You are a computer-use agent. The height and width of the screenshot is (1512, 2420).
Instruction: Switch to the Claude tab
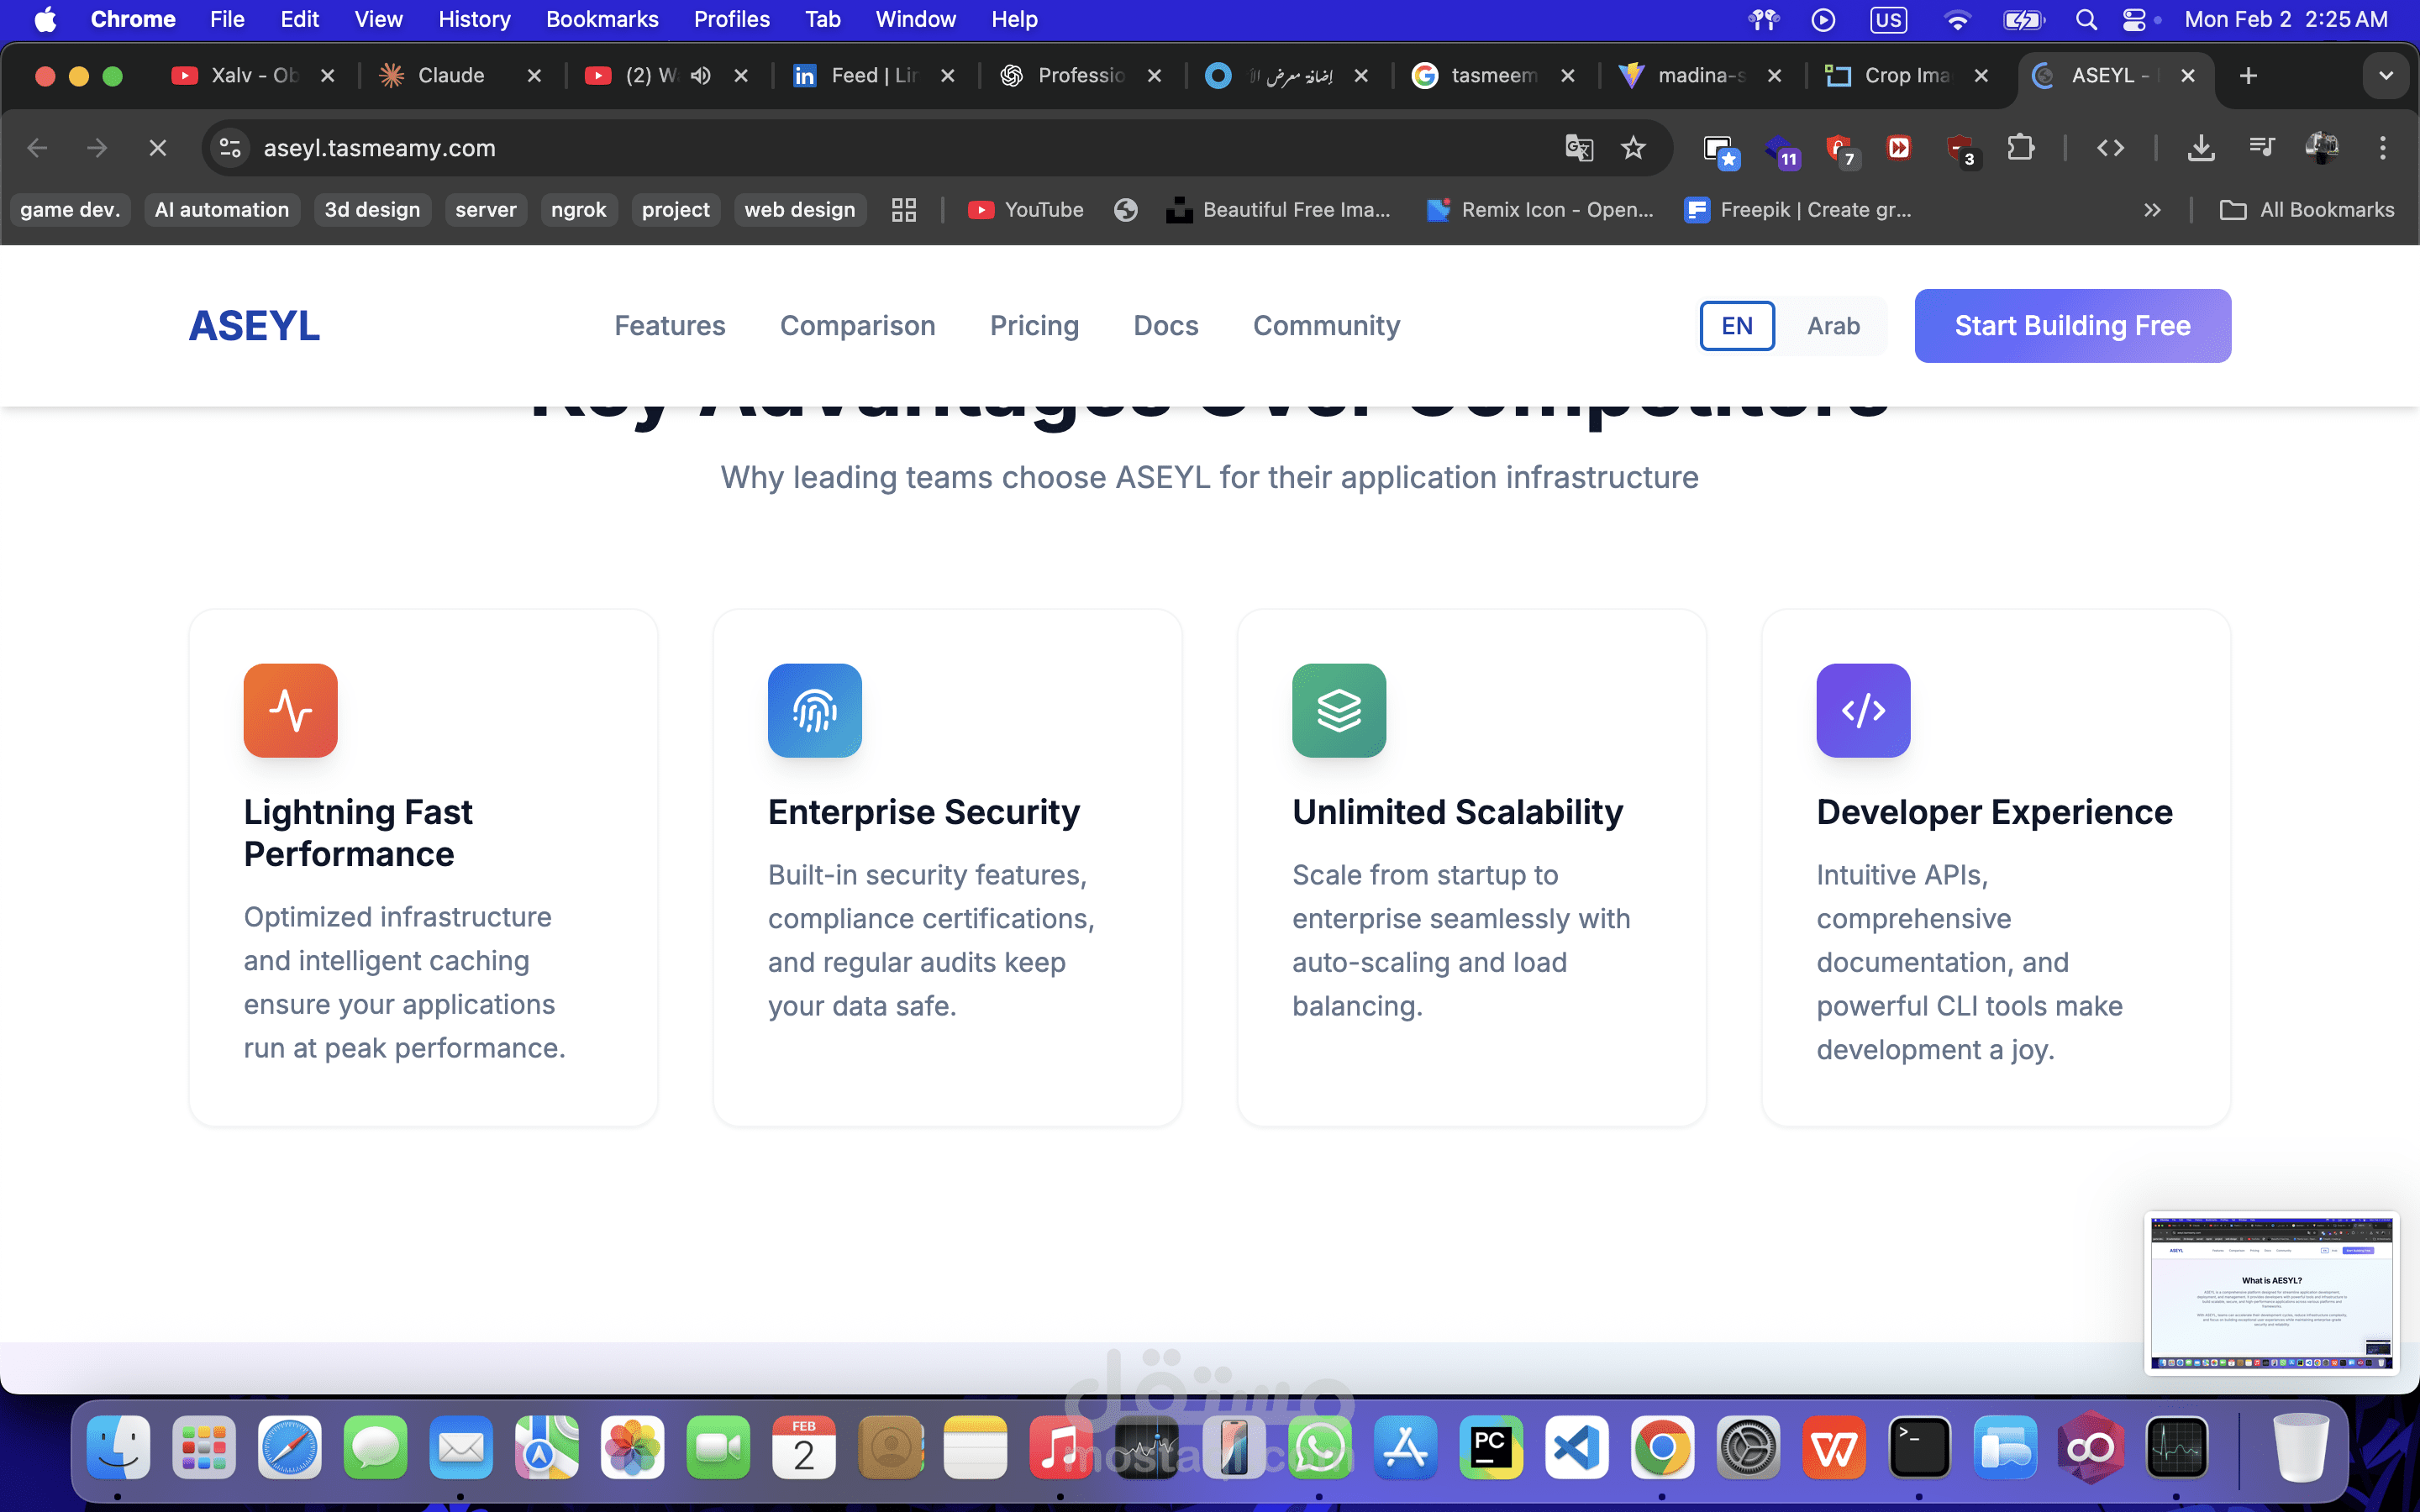point(450,76)
